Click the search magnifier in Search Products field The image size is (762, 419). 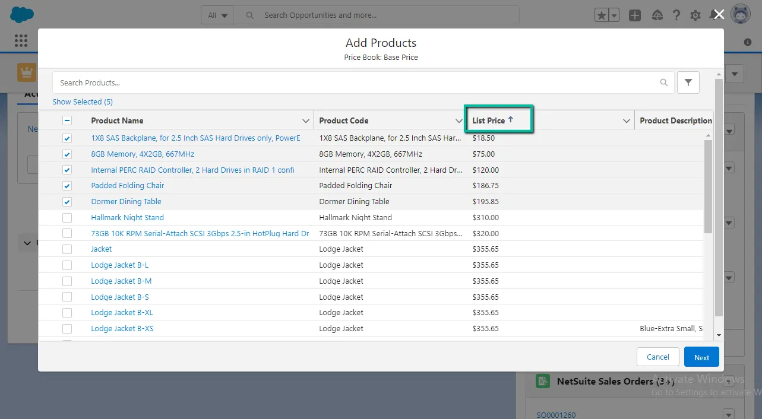(664, 82)
